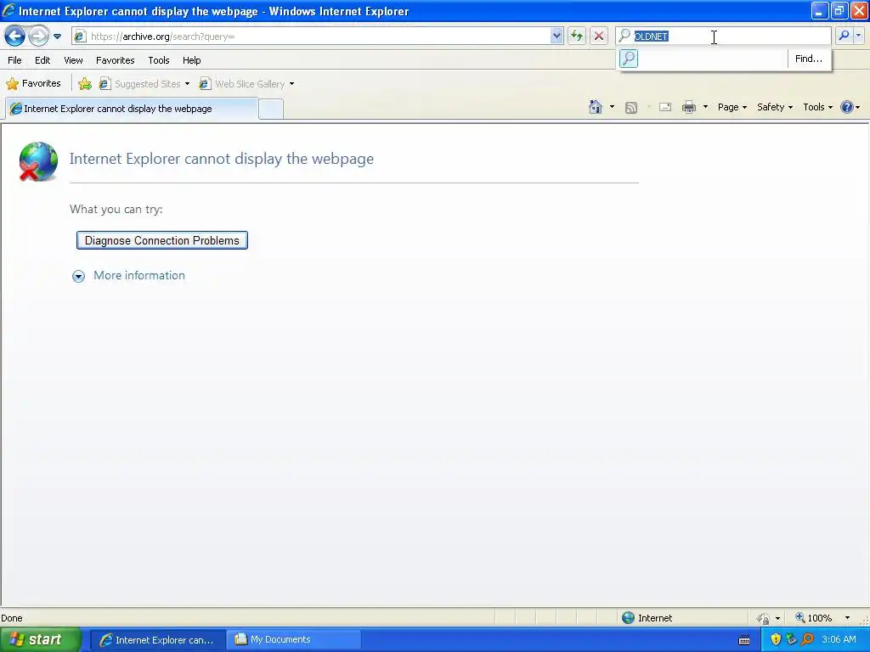The image size is (870, 652).
Task: Open the Edit menu
Action: point(42,60)
